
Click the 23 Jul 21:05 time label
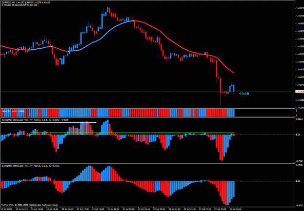pos(174,209)
